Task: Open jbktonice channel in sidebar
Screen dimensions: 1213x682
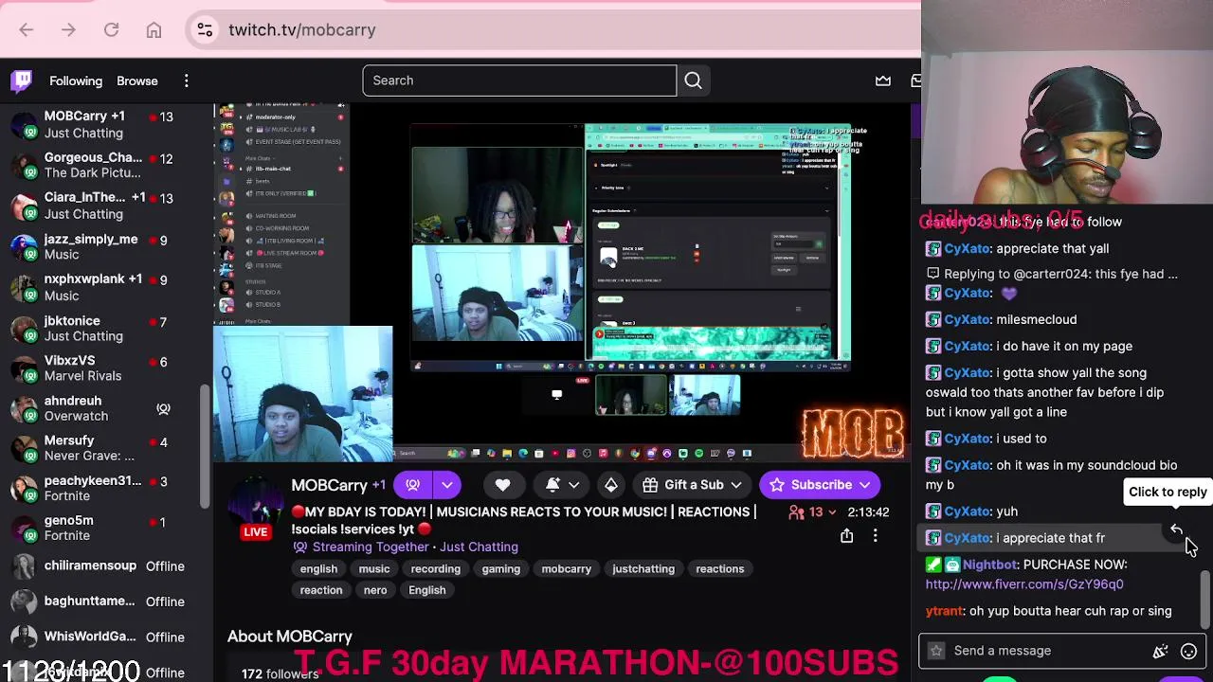Action: click(x=104, y=328)
